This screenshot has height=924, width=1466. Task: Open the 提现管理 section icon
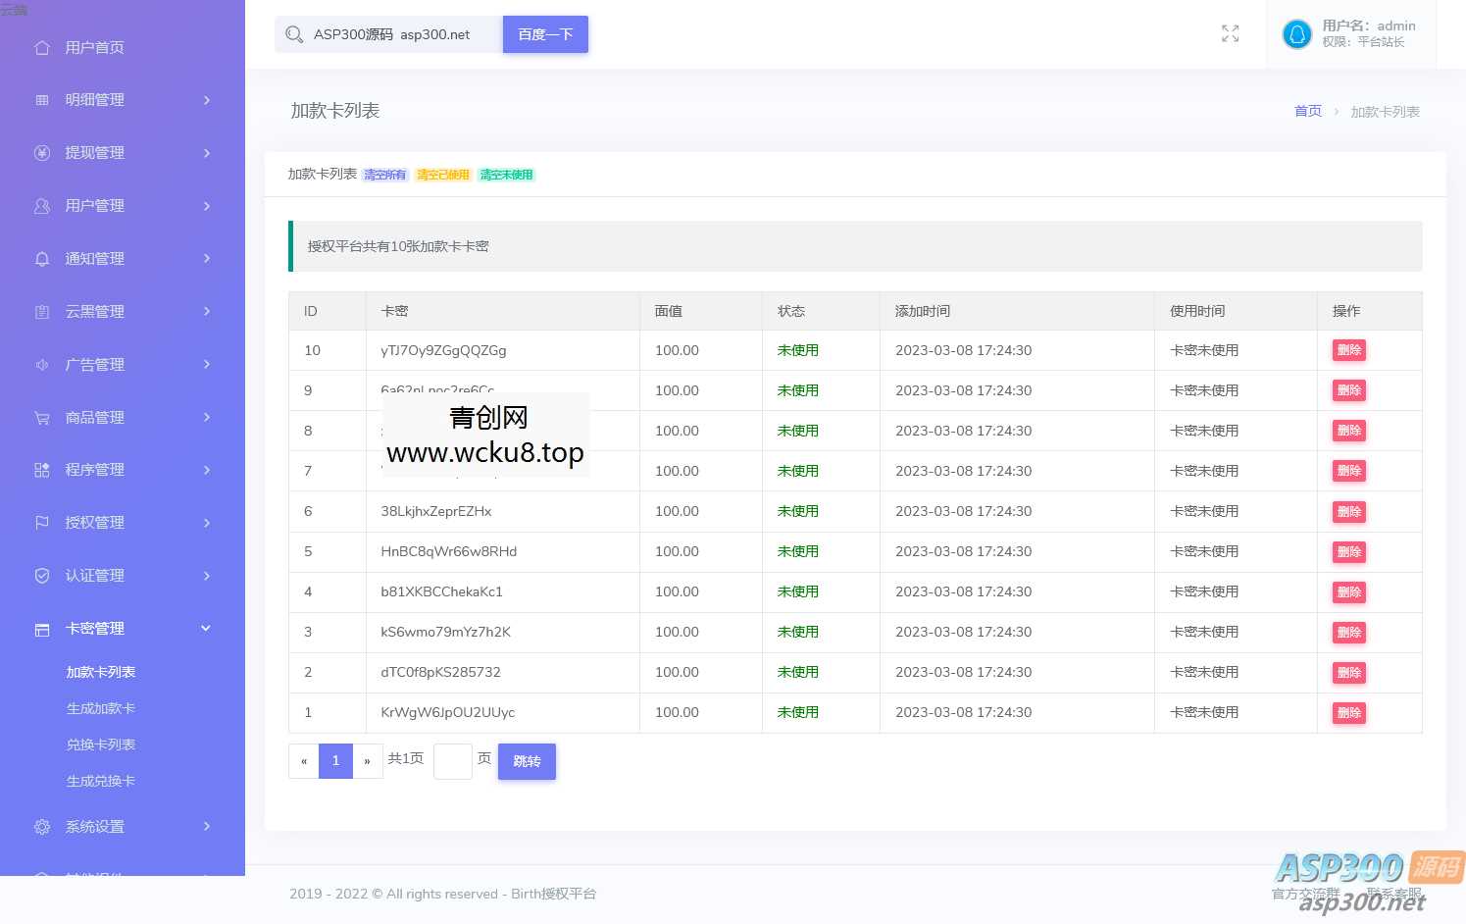(42, 152)
